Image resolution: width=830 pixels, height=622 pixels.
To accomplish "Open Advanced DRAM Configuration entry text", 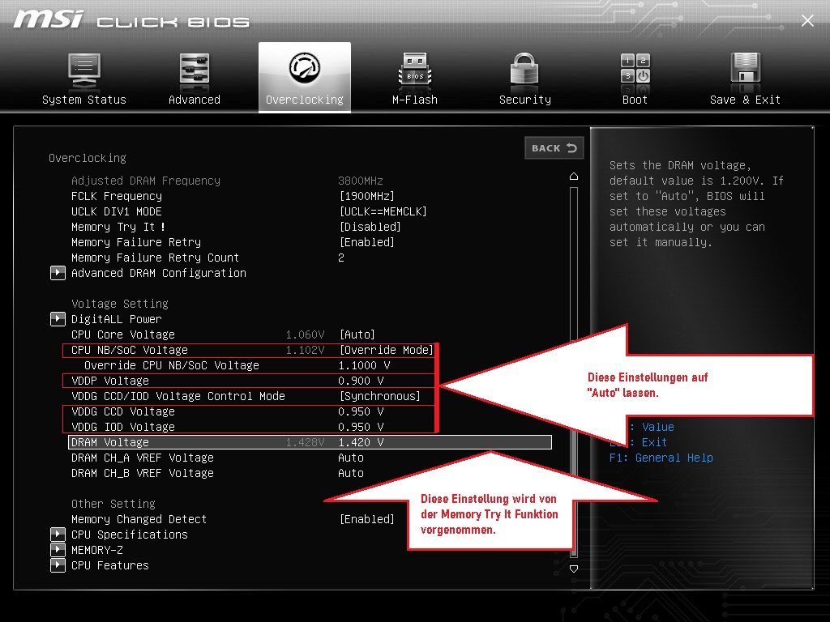I will (158, 273).
